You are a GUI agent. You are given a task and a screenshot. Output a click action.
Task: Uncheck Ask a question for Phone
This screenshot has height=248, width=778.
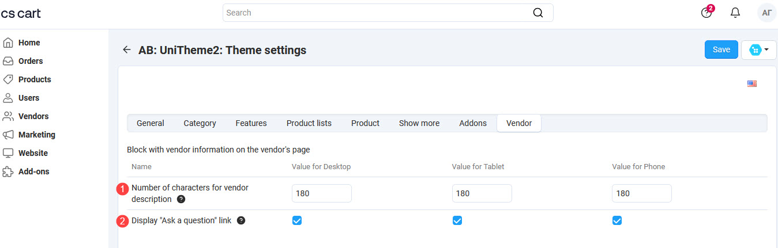pos(617,220)
